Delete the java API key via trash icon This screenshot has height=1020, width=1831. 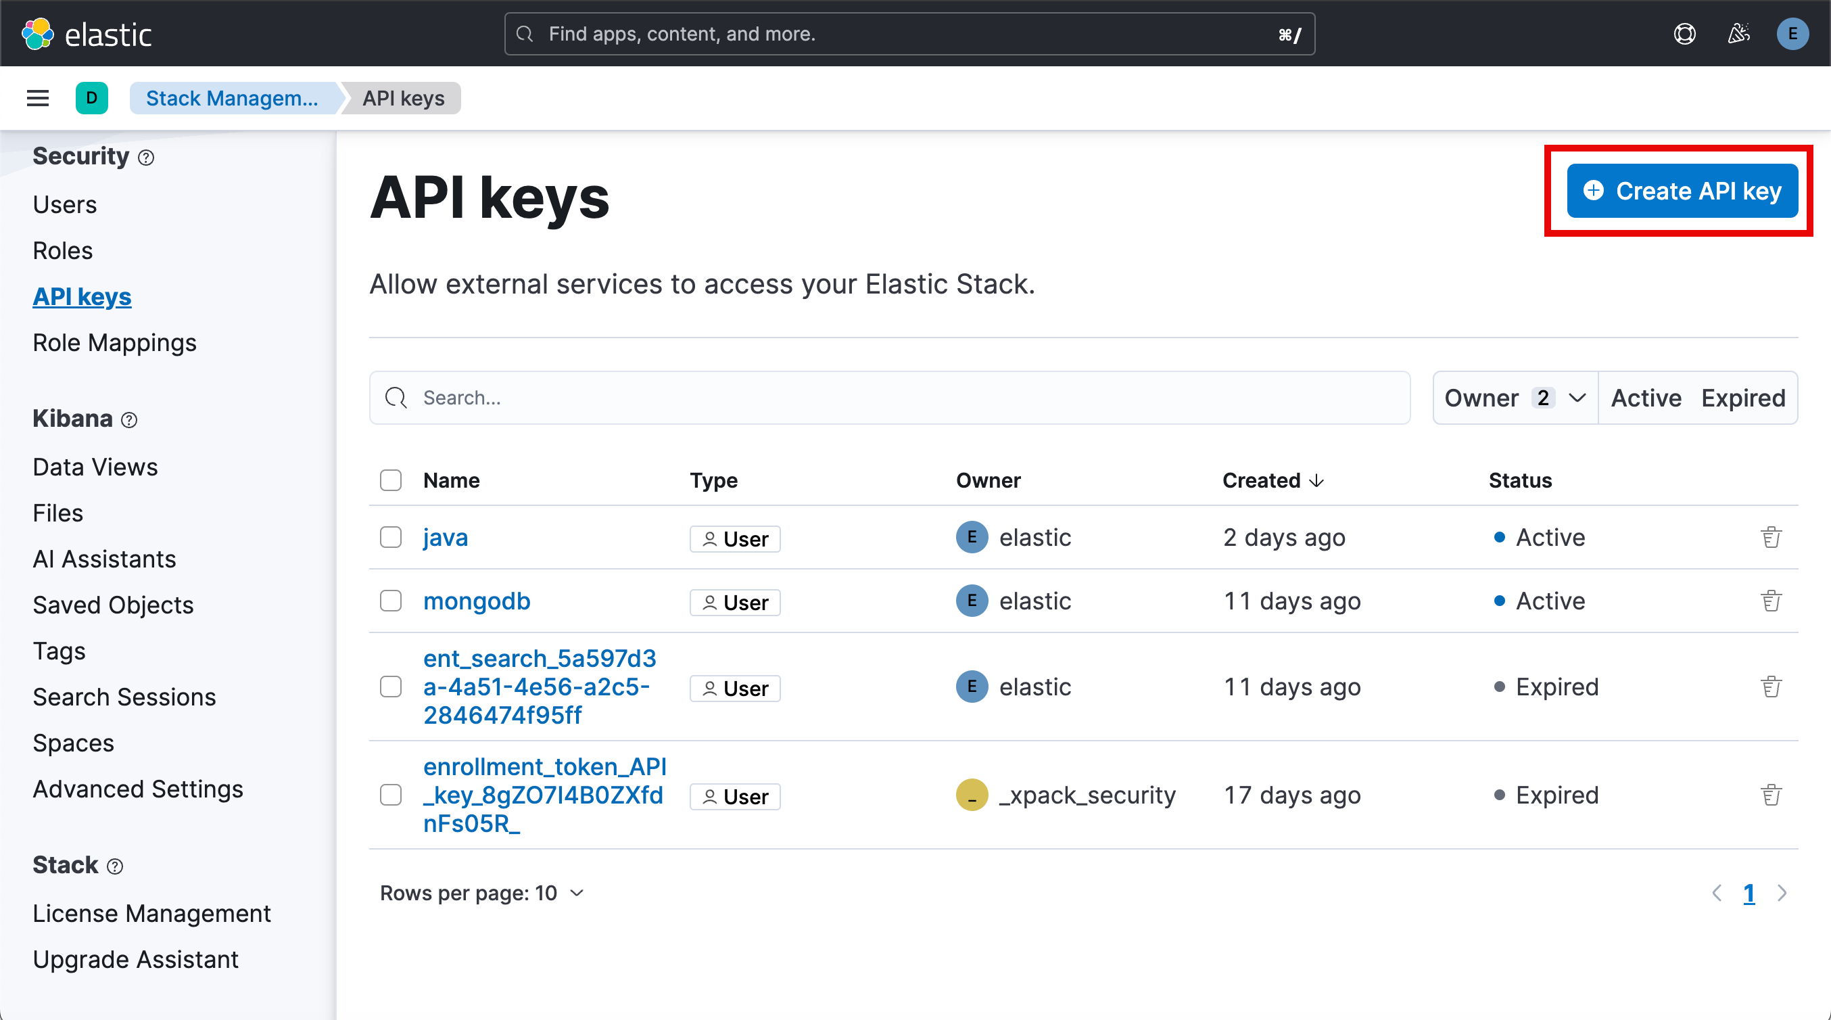pos(1771,537)
